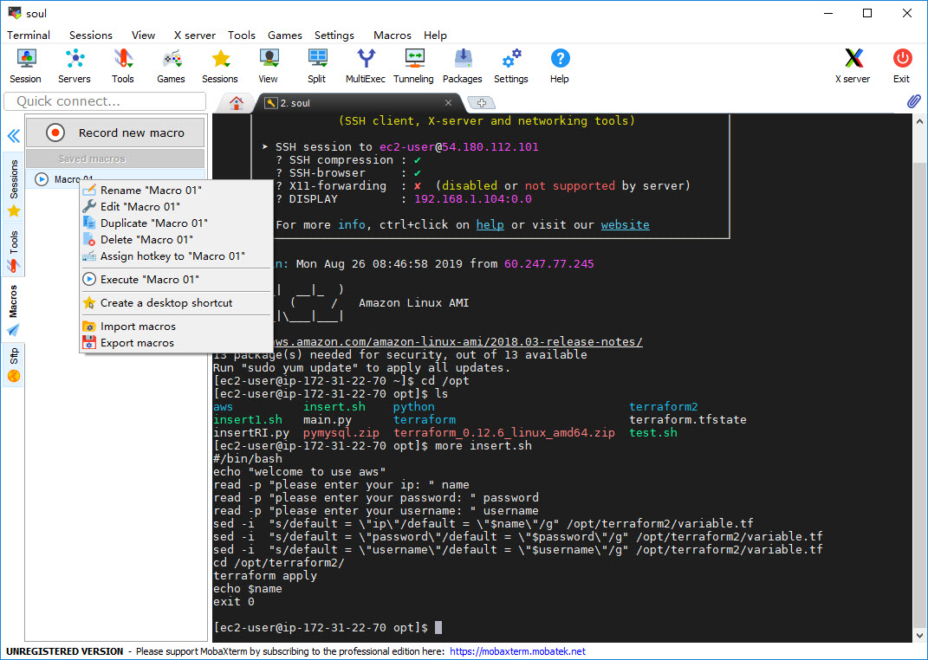Click the Session toolbar icon
928x660 pixels.
tap(26, 66)
